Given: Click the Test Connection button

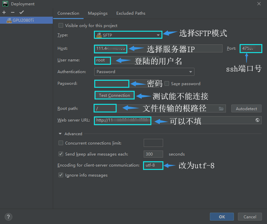Looking at the screenshot, I should click(114, 95).
